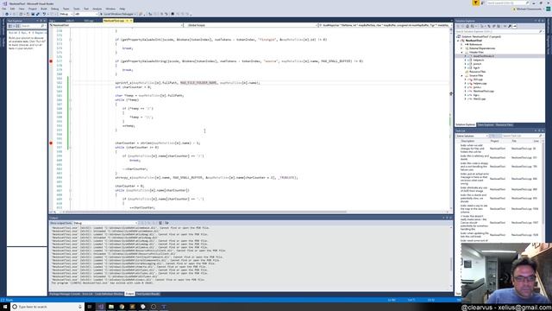Expand the External Dependencies node

tap(462, 48)
